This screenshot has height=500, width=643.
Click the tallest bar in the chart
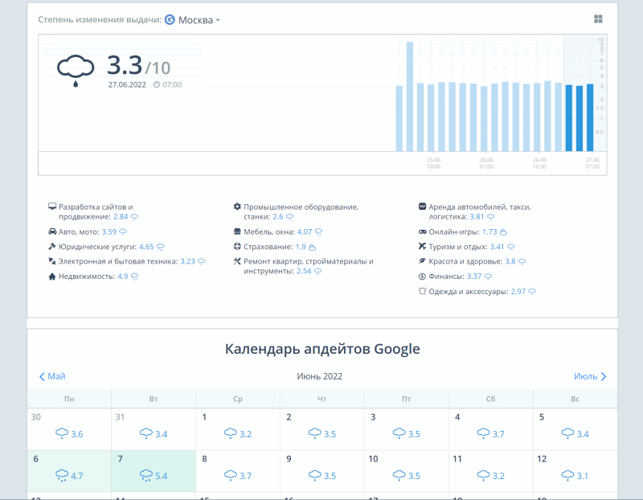pos(410,96)
